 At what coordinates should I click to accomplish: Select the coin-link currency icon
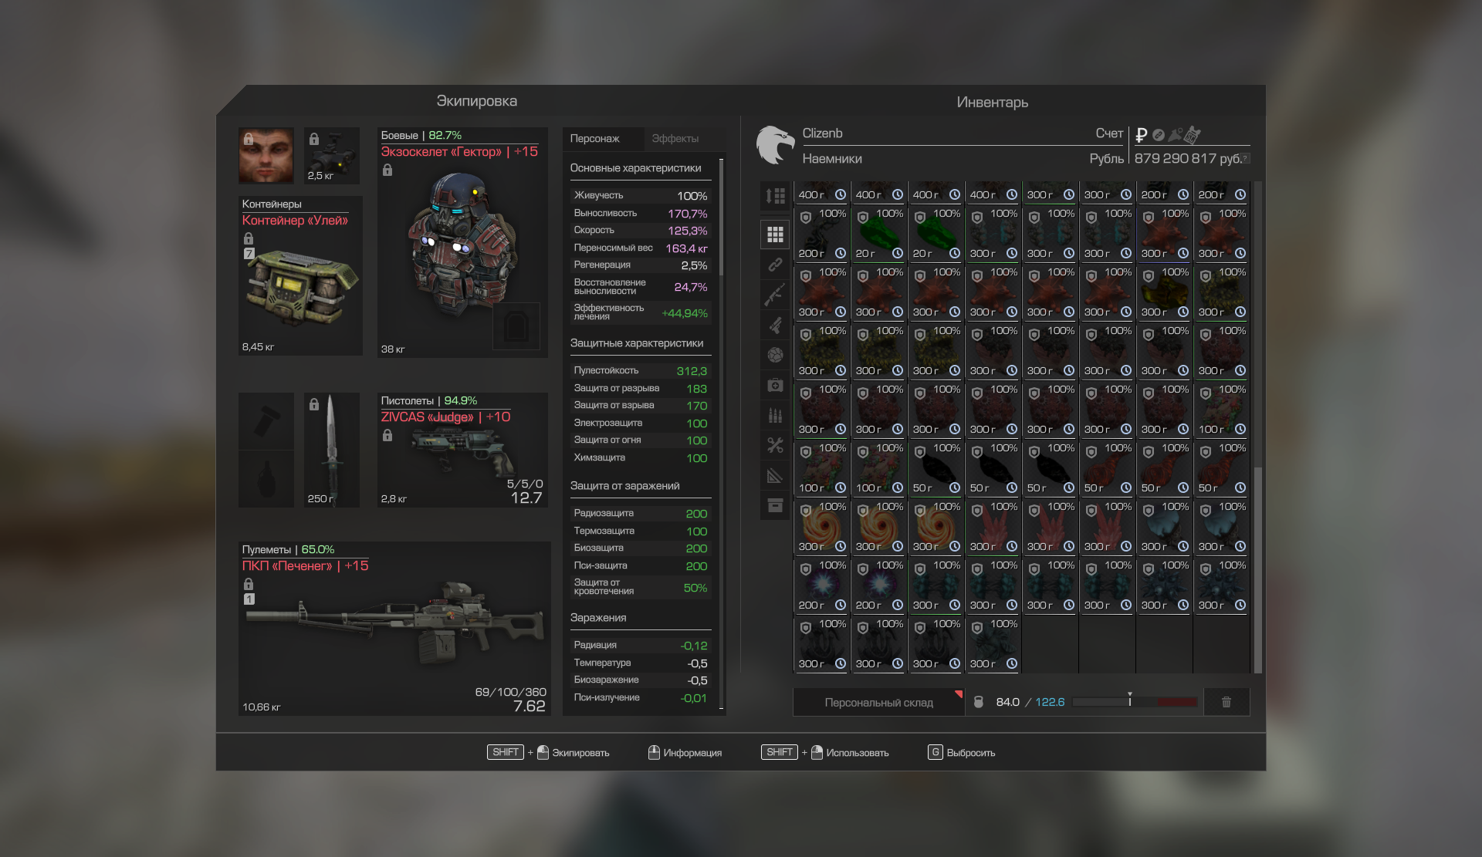point(1158,135)
